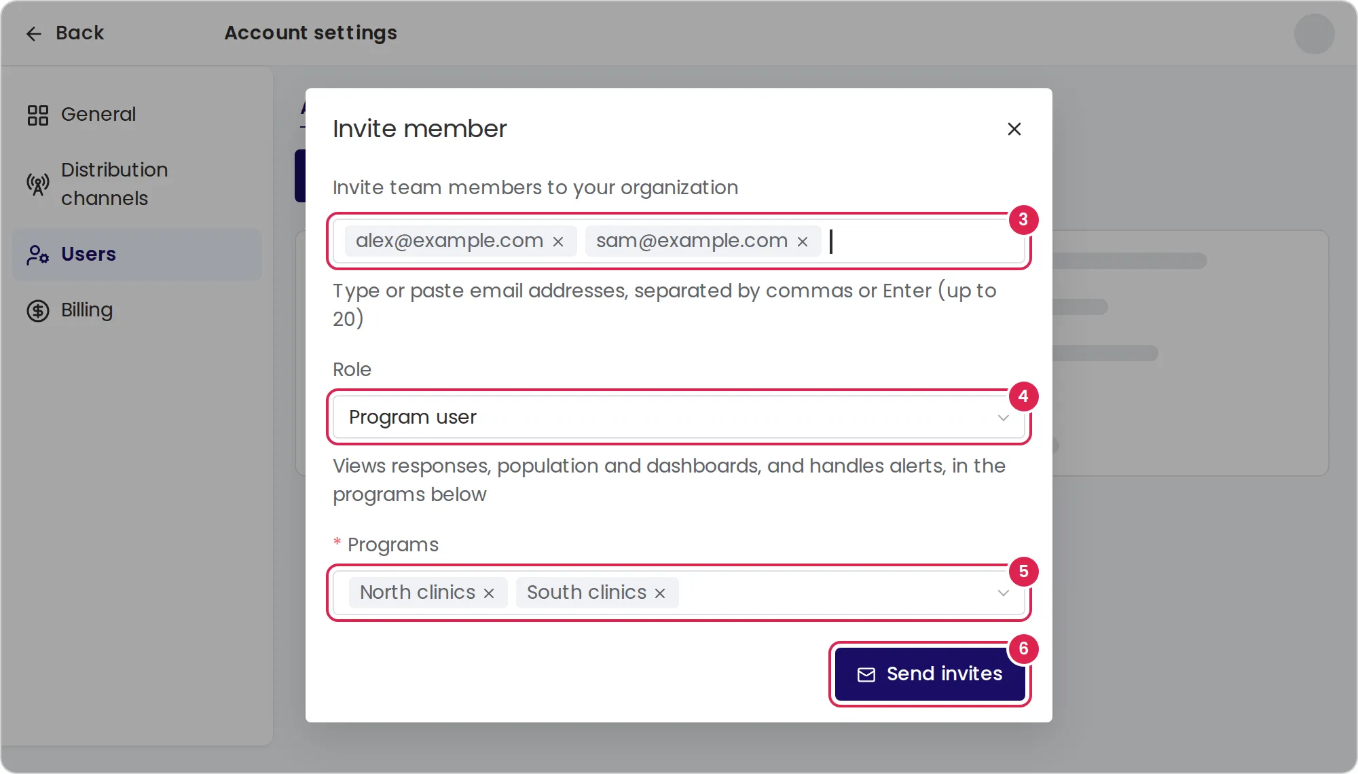
Task: Open the Role dropdown showing Program user
Action: [x=679, y=418]
